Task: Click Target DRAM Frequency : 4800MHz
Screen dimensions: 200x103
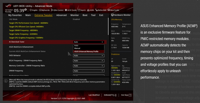Action: 24,30
